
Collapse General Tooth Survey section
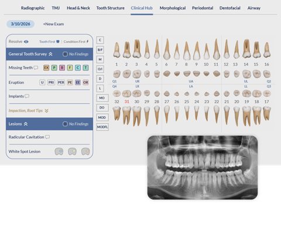pyautogui.click(x=50, y=54)
